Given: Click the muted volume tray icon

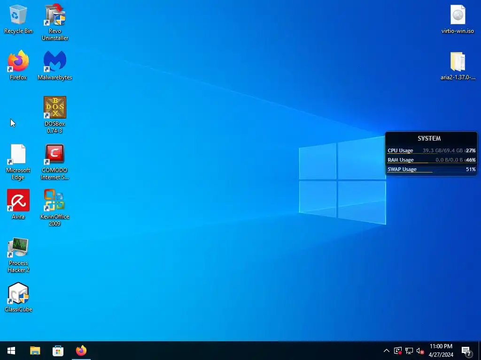Looking at the screenshot, I should pos(420,351).
